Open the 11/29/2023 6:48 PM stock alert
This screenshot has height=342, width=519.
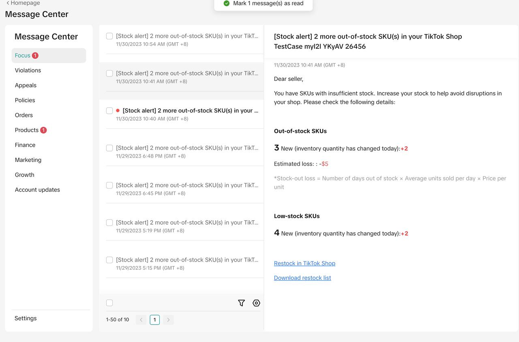point(187,151)
